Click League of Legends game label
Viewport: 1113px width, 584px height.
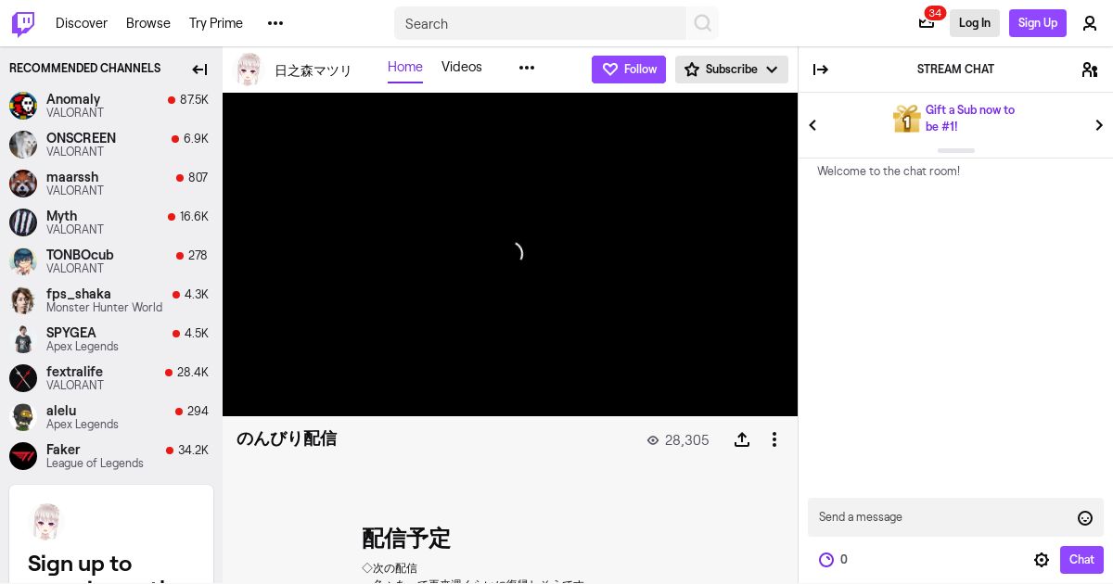tap(95, 463)
